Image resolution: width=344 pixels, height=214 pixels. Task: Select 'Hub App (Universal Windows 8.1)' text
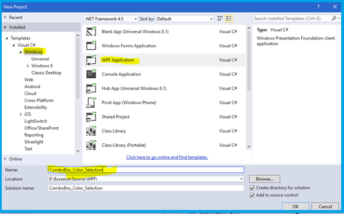[134, 88]
